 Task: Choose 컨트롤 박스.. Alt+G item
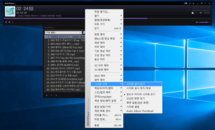click(107, 115)
